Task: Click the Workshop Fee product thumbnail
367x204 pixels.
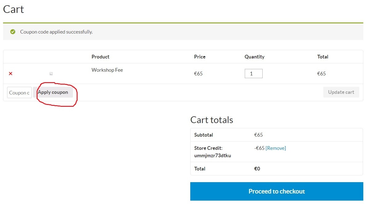Action: [x=51, y=74]
